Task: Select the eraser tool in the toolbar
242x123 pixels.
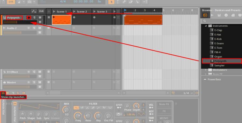Action: tap(131, 2)
